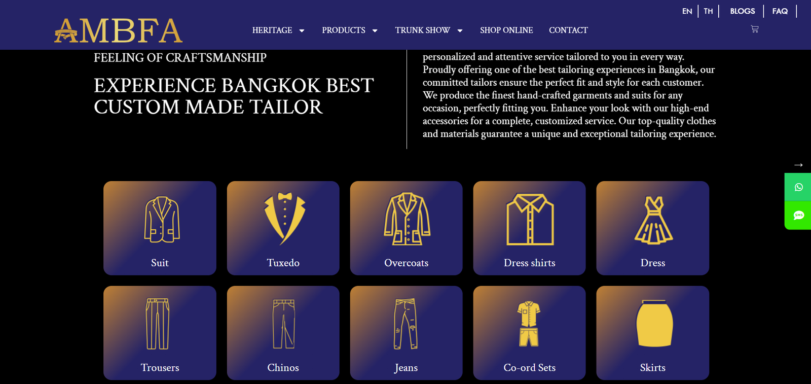Image resolution: width=811 pixels, height=384 pixels.
Task: Open the Jeans category icon
Action: [x=406, y=324]
